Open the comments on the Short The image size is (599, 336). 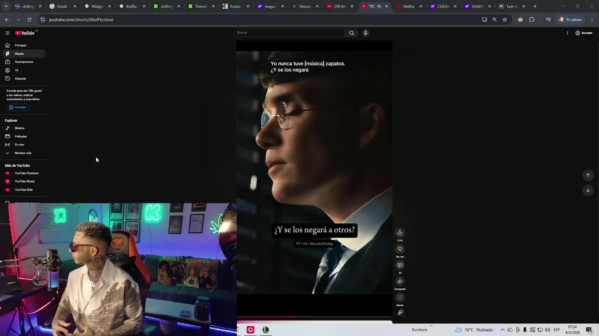coord(400,266)
